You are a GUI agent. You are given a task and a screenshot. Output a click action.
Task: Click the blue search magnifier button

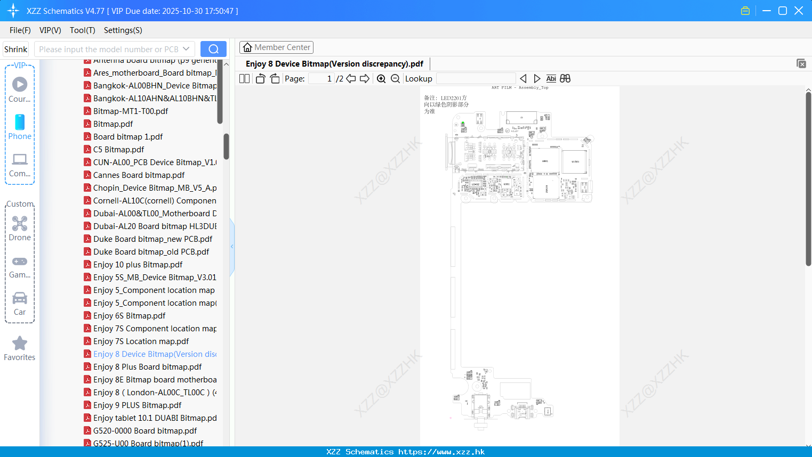pyautogui.click(x=213, y=49)
